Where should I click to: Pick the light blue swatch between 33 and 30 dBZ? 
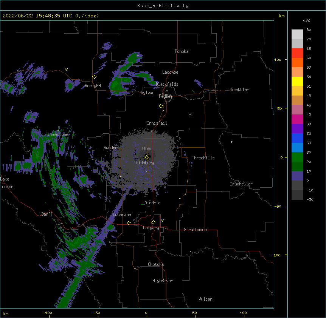click(297, 148)
